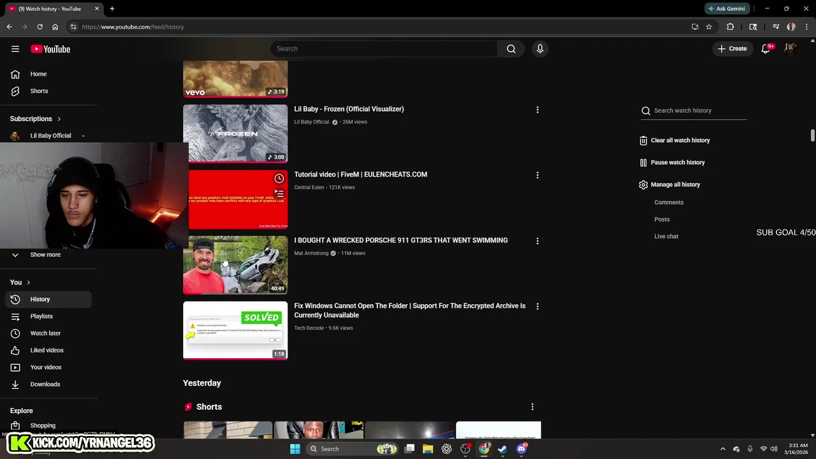Viewport: 816px width, 459px height.
Task: Click Chrome home button
Action: (55, 27)
